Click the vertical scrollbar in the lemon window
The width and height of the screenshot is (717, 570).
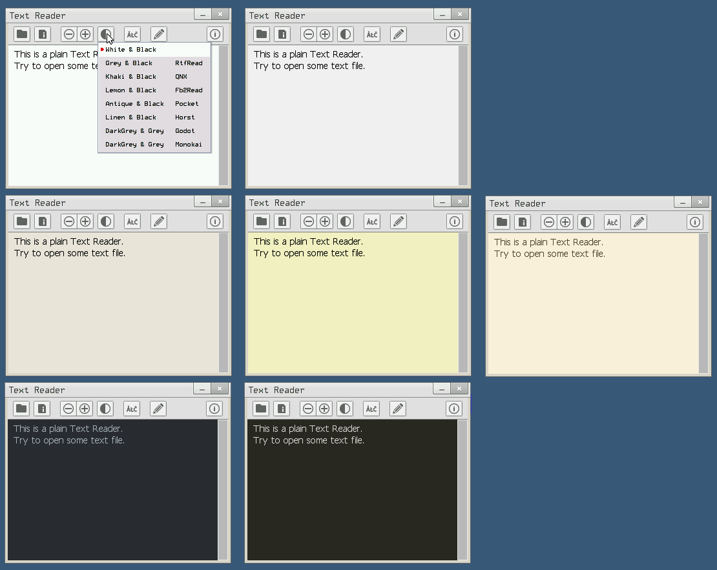[x=462, y=303]
